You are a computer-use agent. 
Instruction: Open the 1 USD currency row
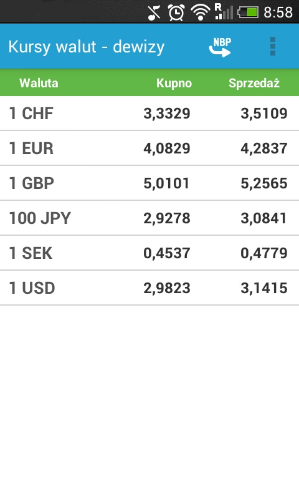point(149,288)
